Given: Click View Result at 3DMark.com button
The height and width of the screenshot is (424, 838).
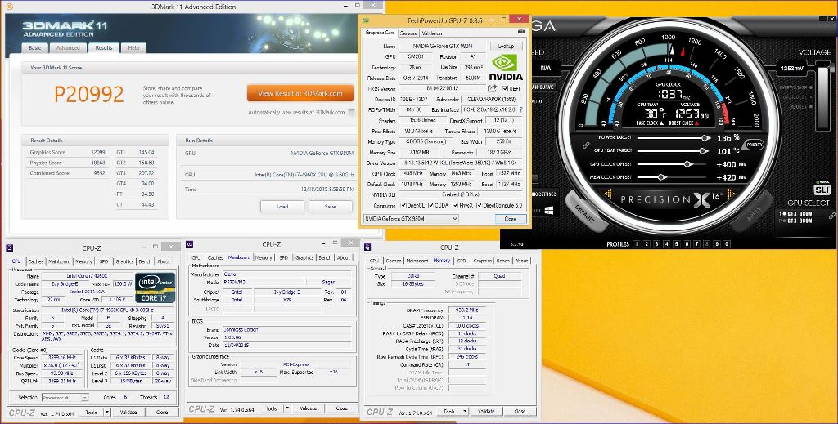Looking at the screenshot, I should 300,93.
